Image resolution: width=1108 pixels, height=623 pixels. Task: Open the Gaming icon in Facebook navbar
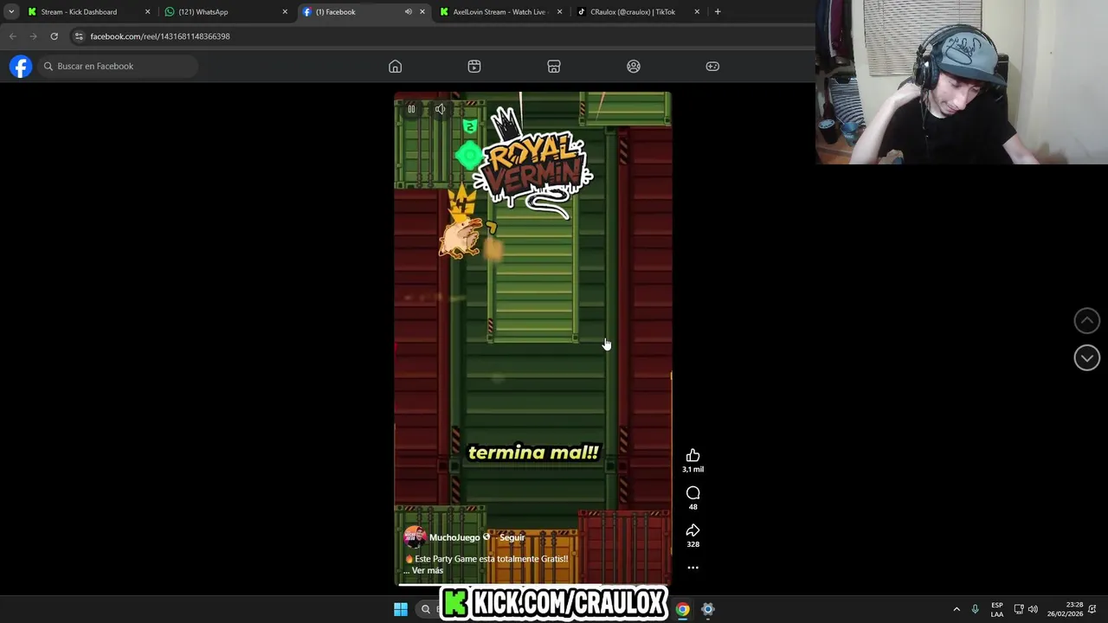tap(712, 67)
